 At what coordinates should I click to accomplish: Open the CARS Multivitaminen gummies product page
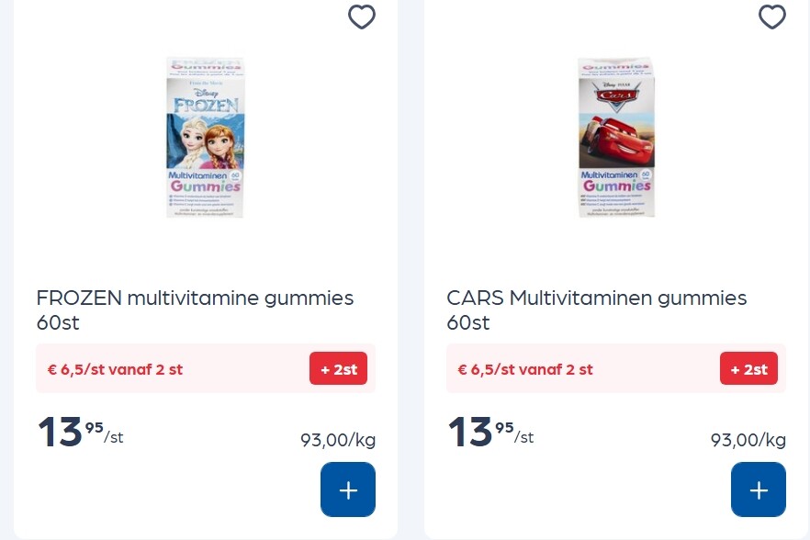(x=597, y=309)
